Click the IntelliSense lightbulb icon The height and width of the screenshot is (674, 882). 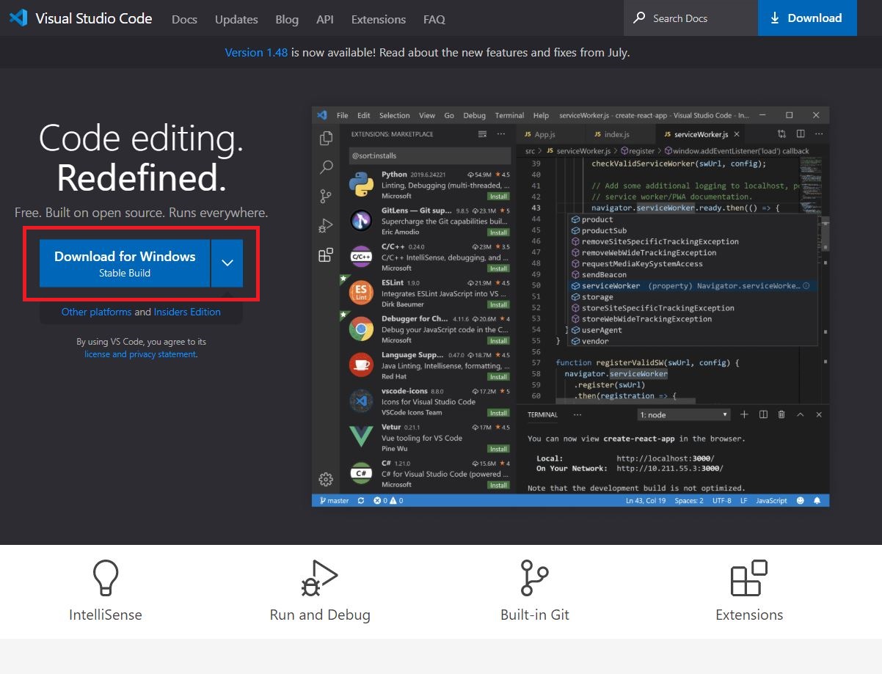[x=106, y=579]
